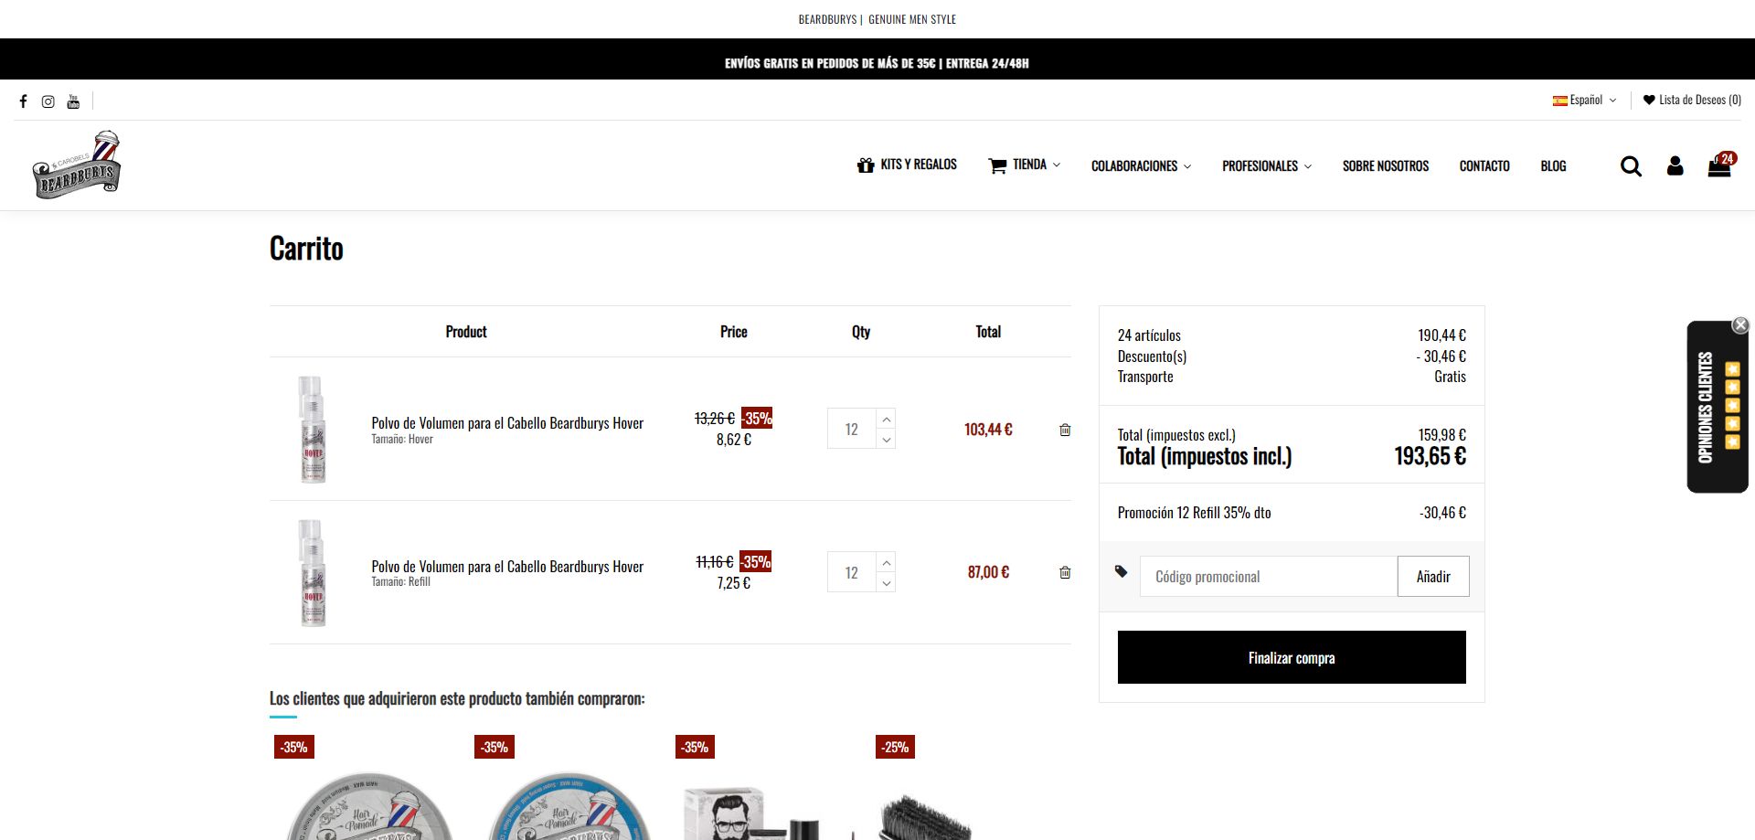The height and width of the screenshot is (840, 1755).
Task: Open Lista de Deseos wishlist link
Action: point(1692,101)
